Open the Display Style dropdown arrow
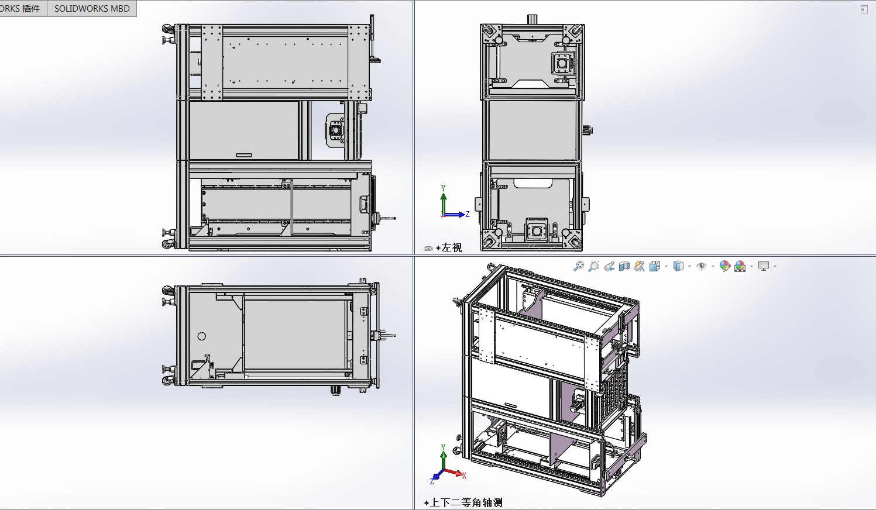876x510 pixels. coord(689,266)
